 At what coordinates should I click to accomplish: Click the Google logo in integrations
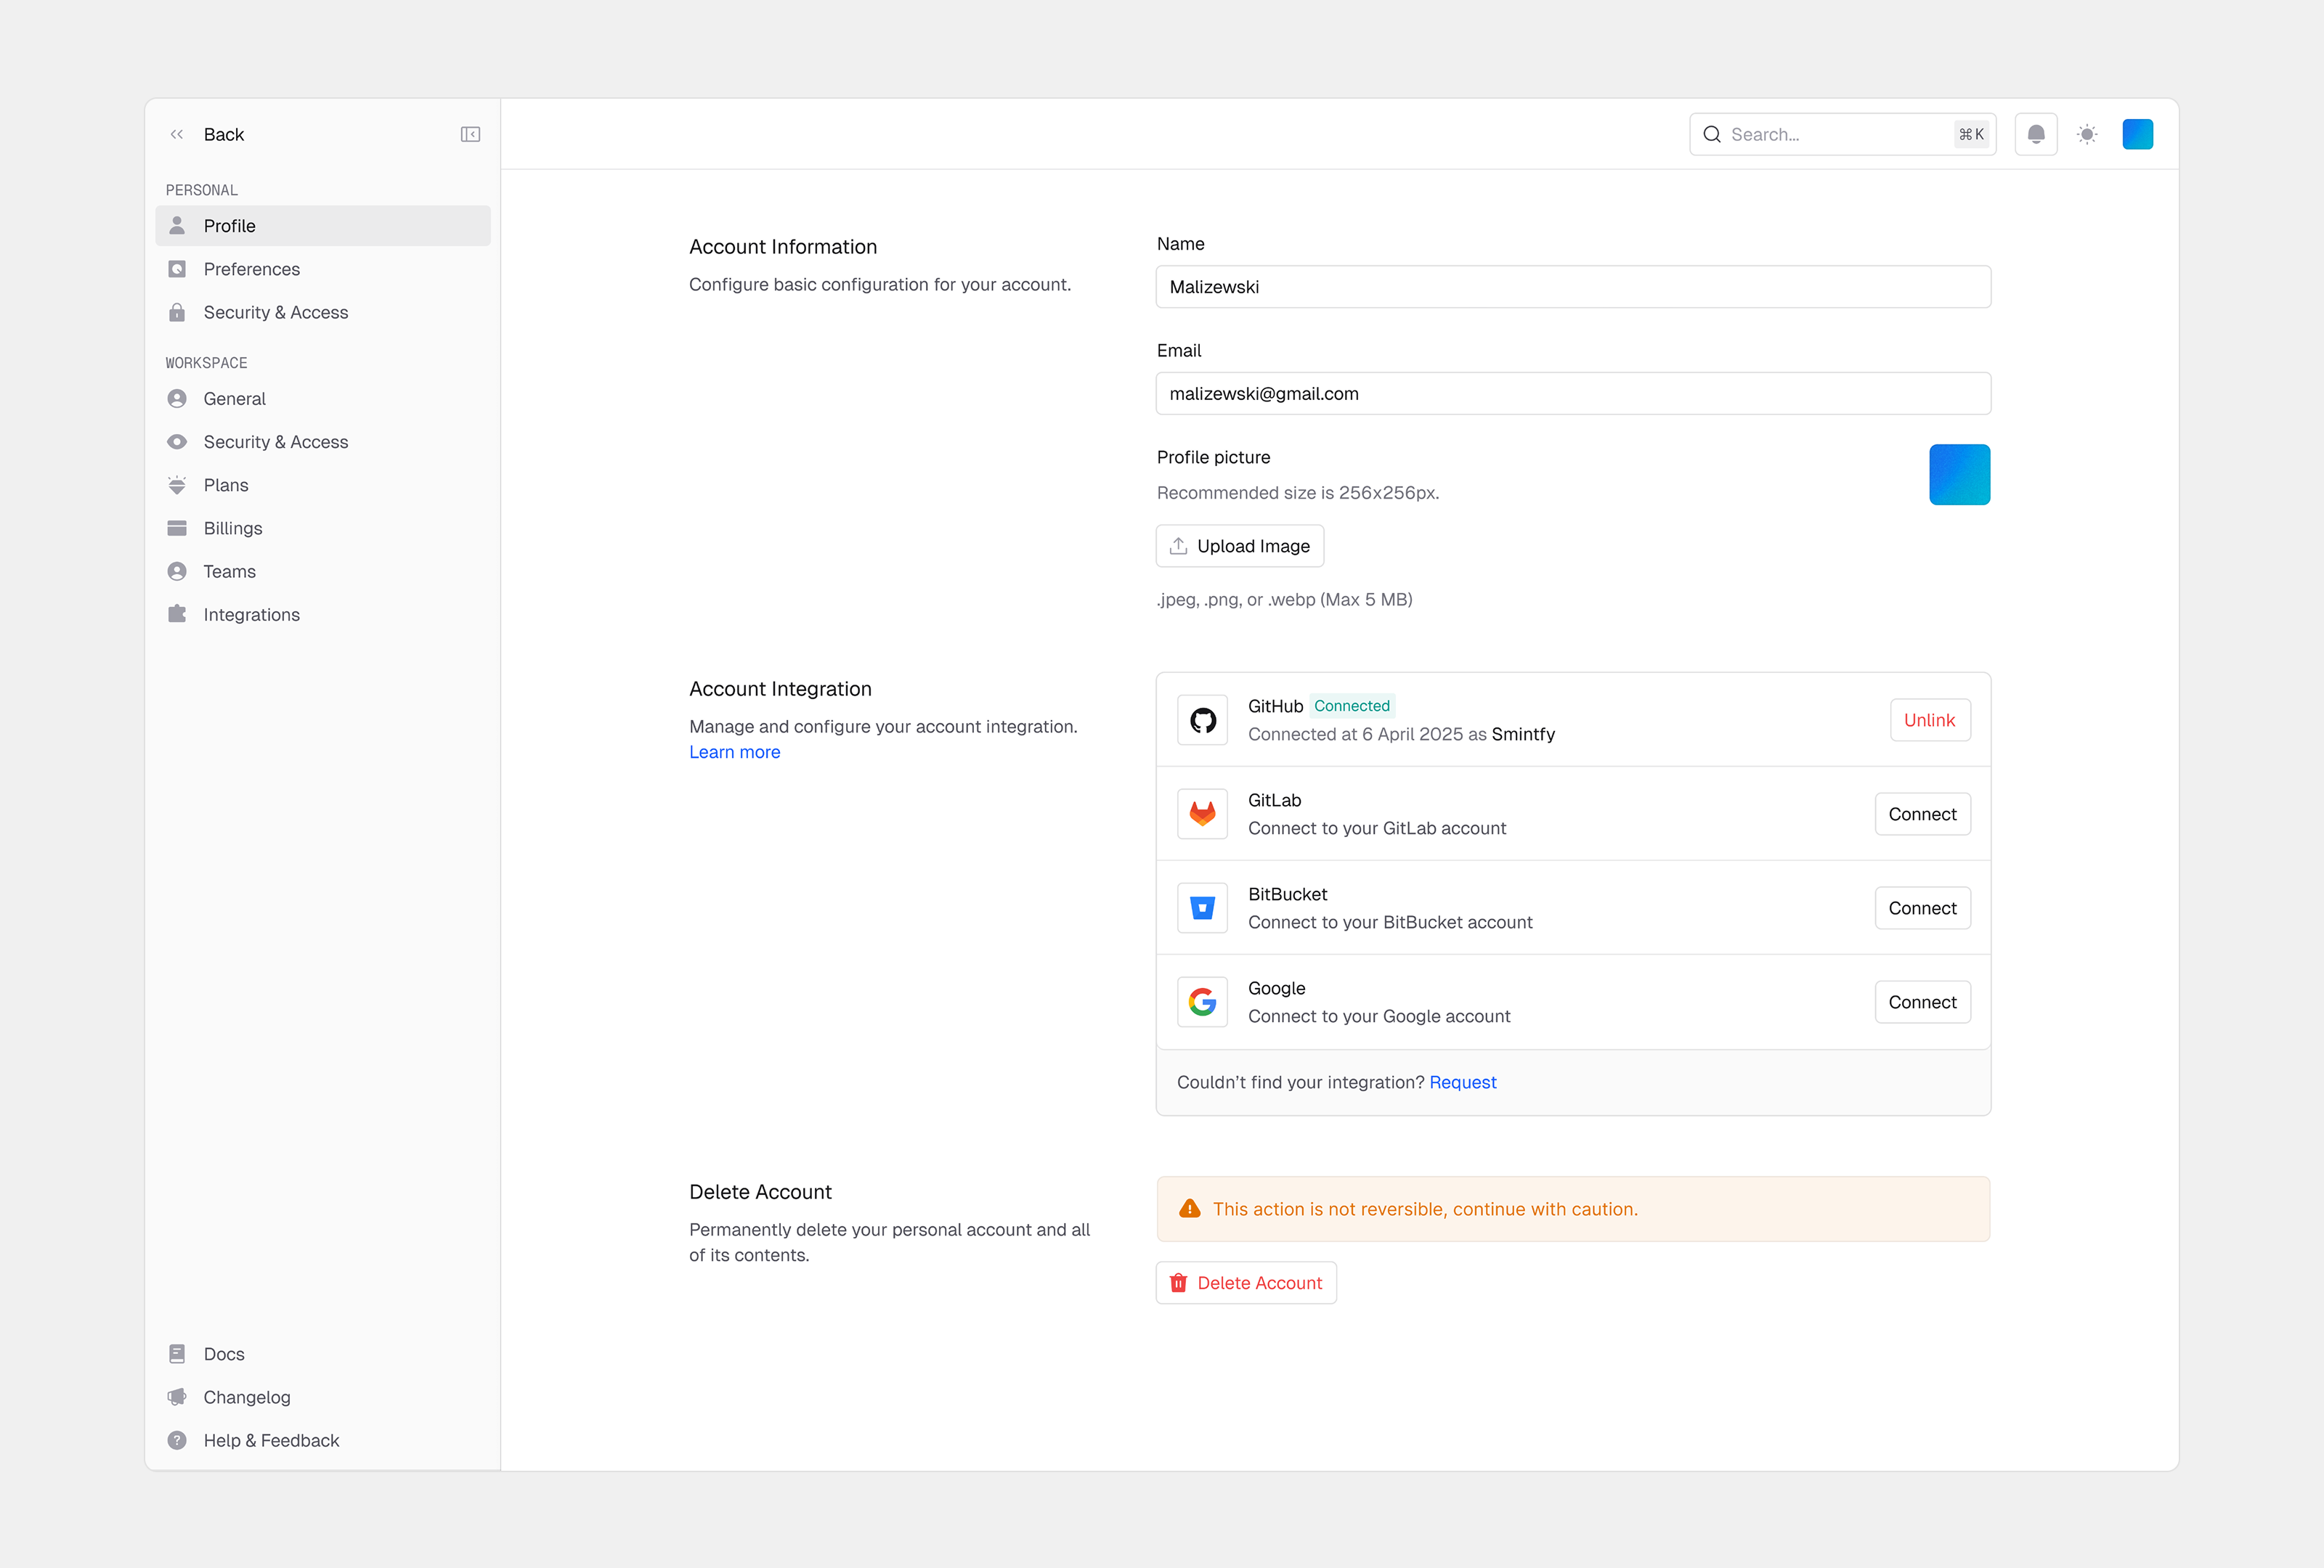(x=1202, y=1001)
